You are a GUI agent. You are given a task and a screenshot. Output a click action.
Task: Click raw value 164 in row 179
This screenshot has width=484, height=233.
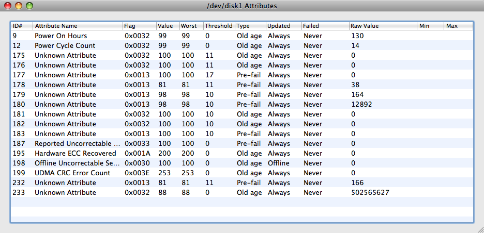pos(357,94)
